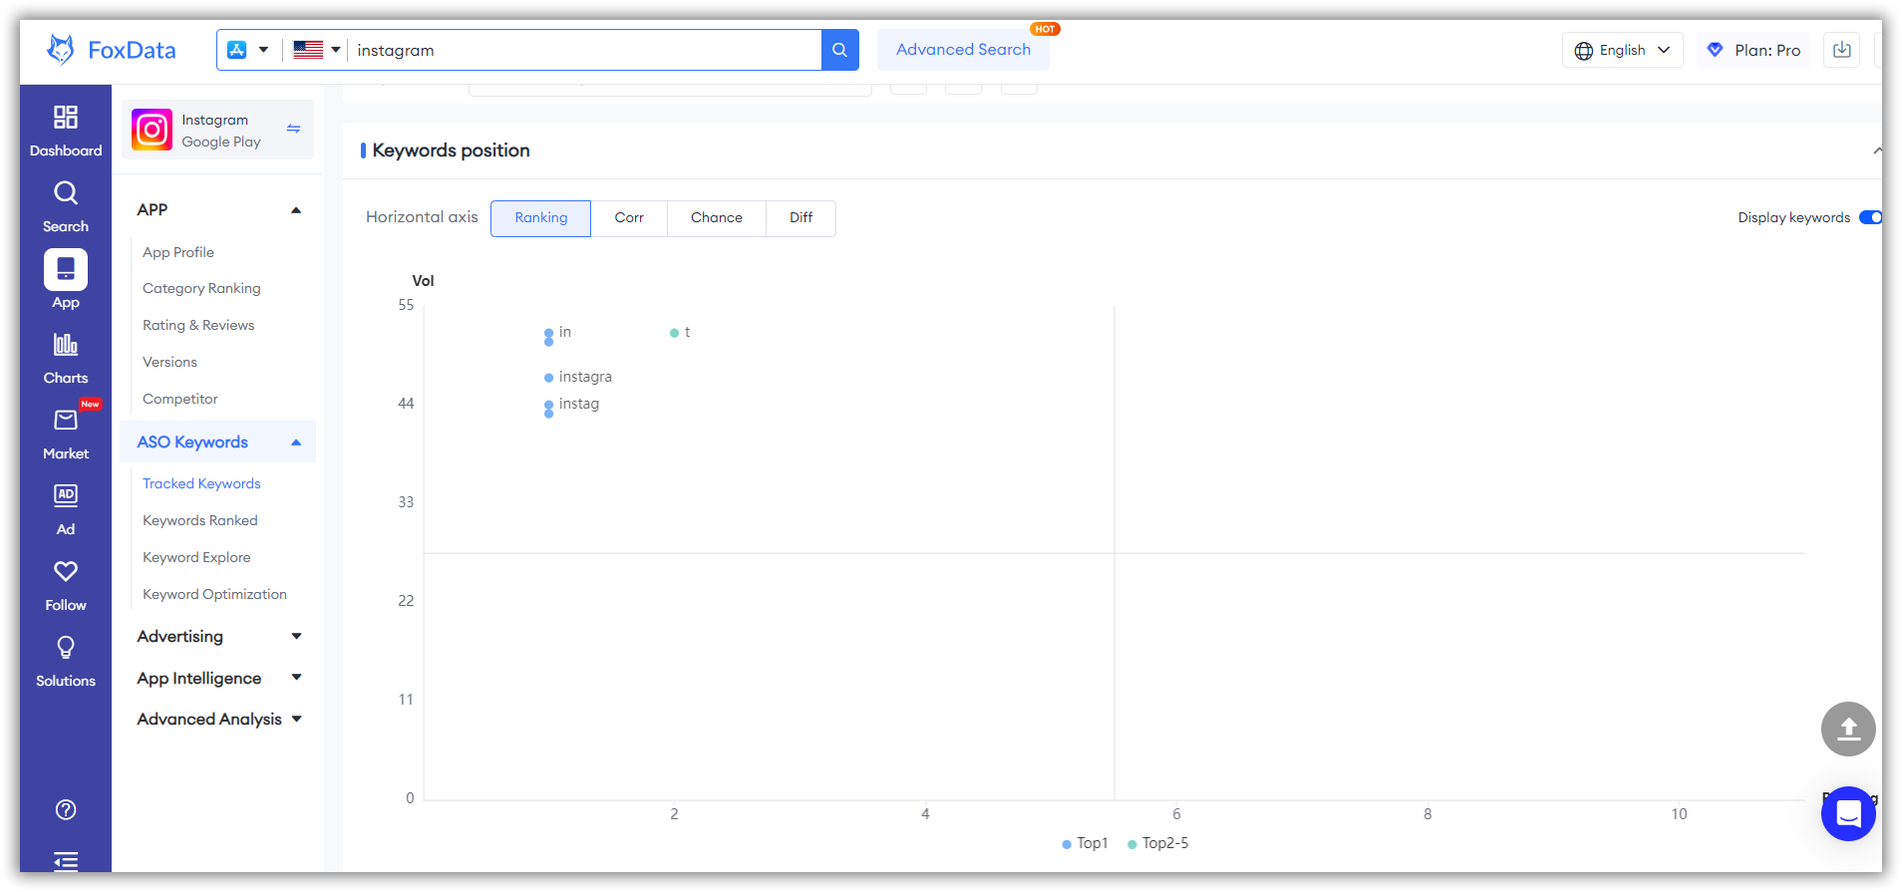The height and width of the screenshot is (892, 1902).
Task: Open Rating & Reviews menu item
Action: tap(198, 325)
